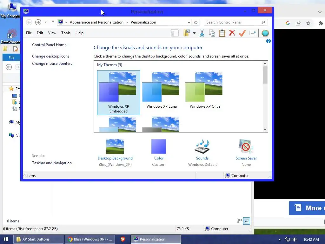Select the Windows XP Olive theme
325x244 pixels.
[205, 91]
